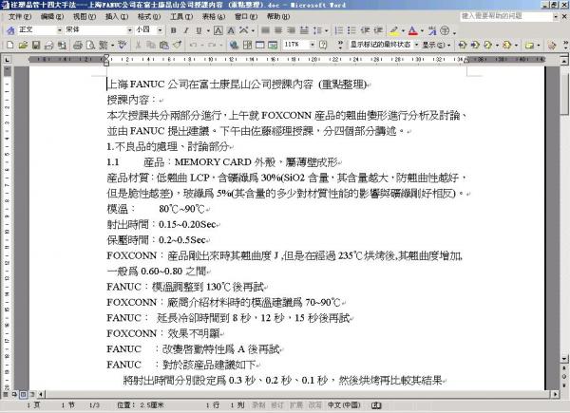Viewport: 570px width, 413px height.
Task: Click 中文(中国) language in status bar
Action: (x=344, y=405)
